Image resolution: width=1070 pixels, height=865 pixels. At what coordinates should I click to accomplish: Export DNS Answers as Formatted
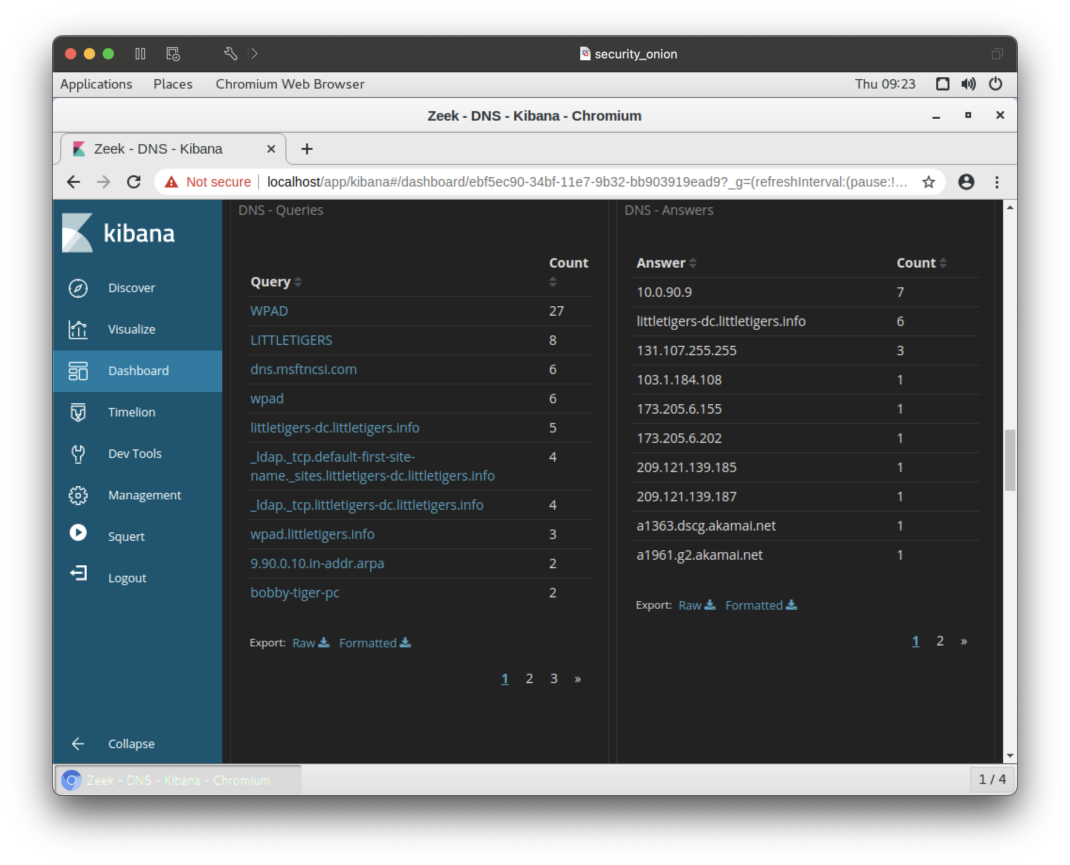761,605
